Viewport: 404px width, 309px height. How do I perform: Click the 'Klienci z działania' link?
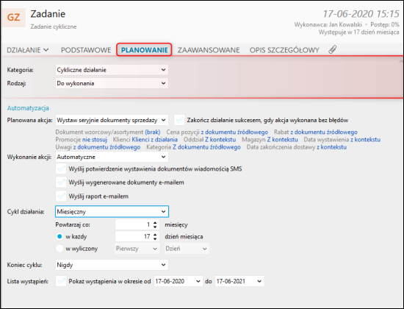pyautogui.click(x=154, y=140)
